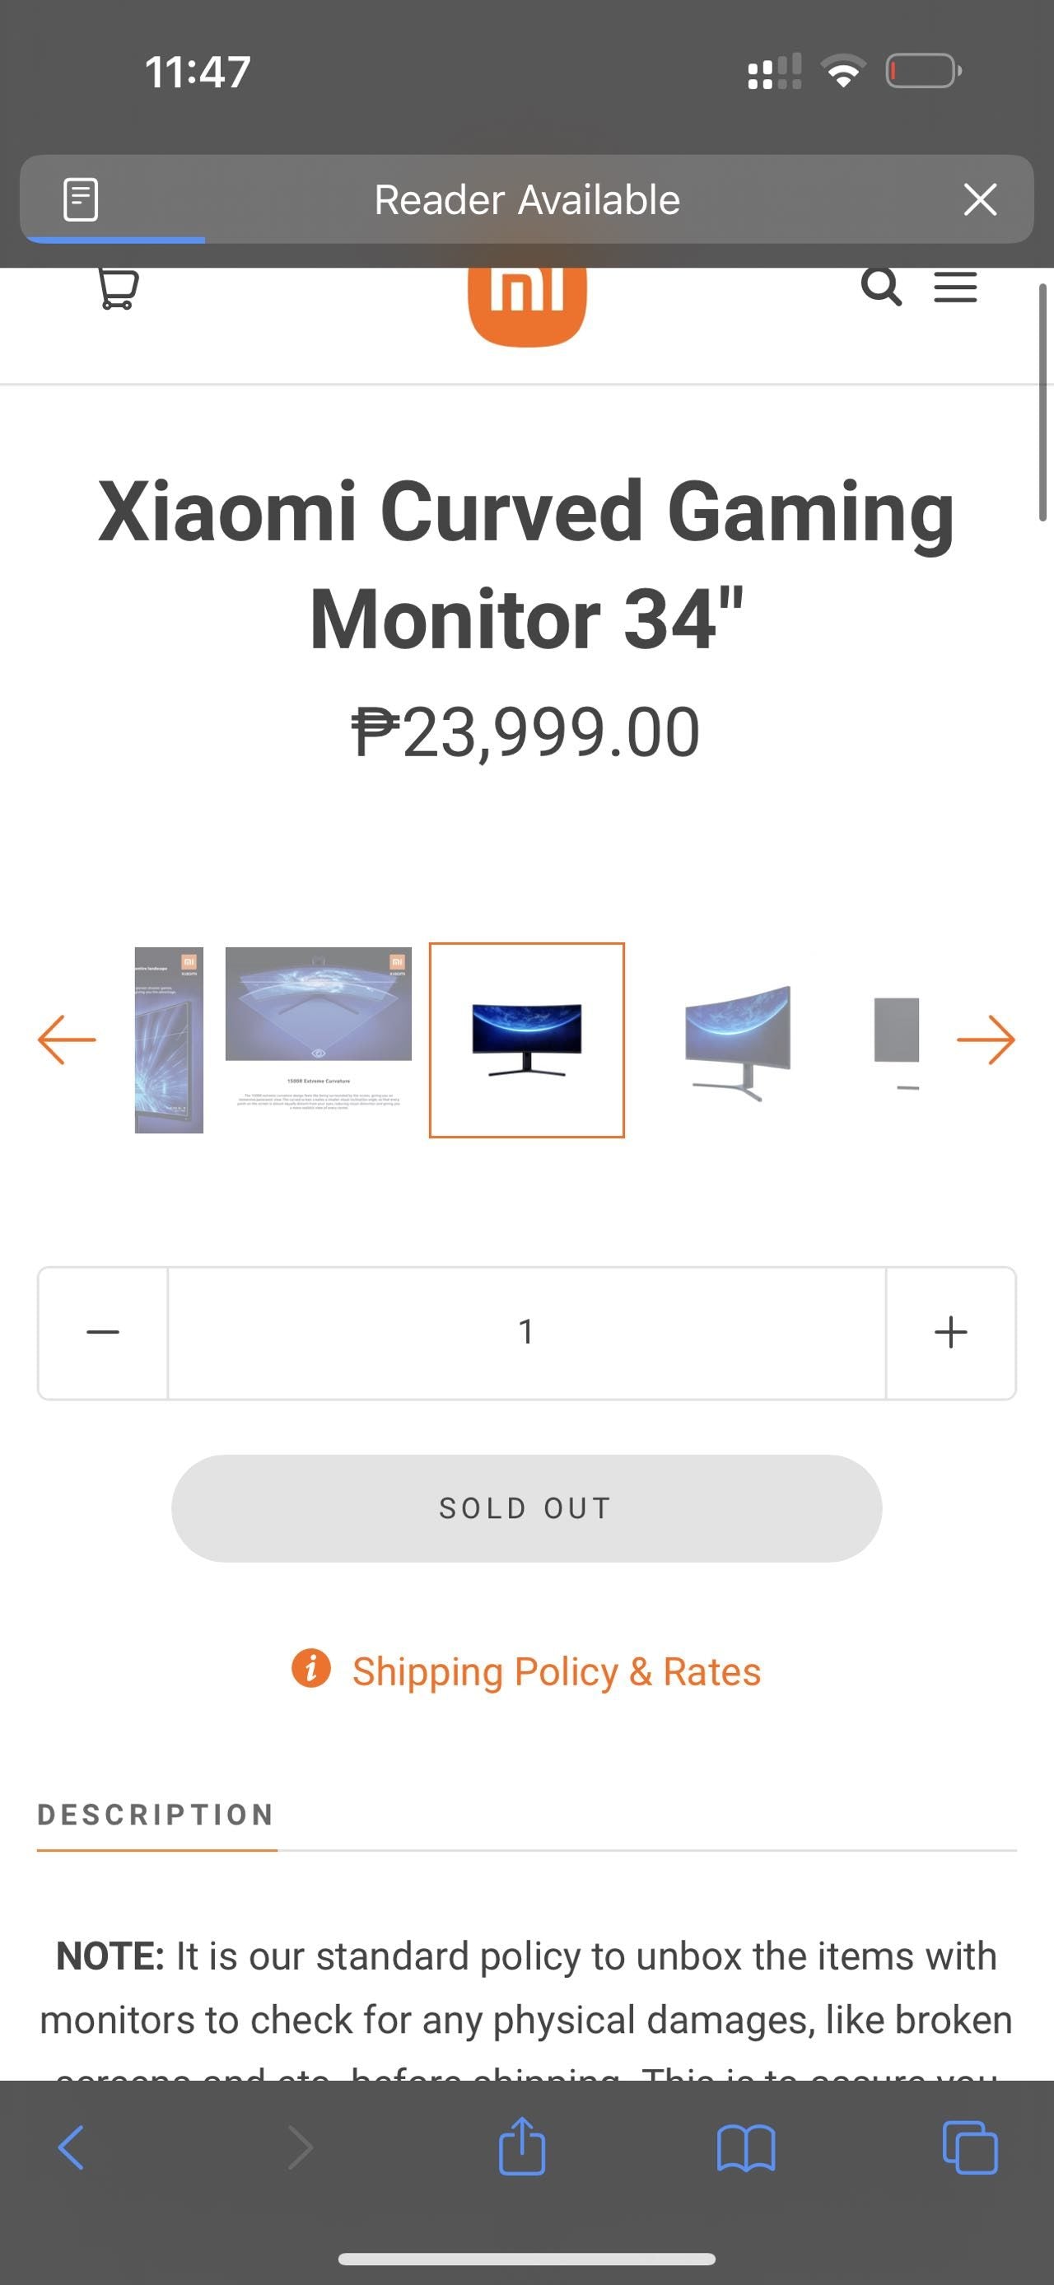This screenshot has width=1054, height=2285.
Task: Select front-view monitor thumbnail
Action: tap(526, 1040)
